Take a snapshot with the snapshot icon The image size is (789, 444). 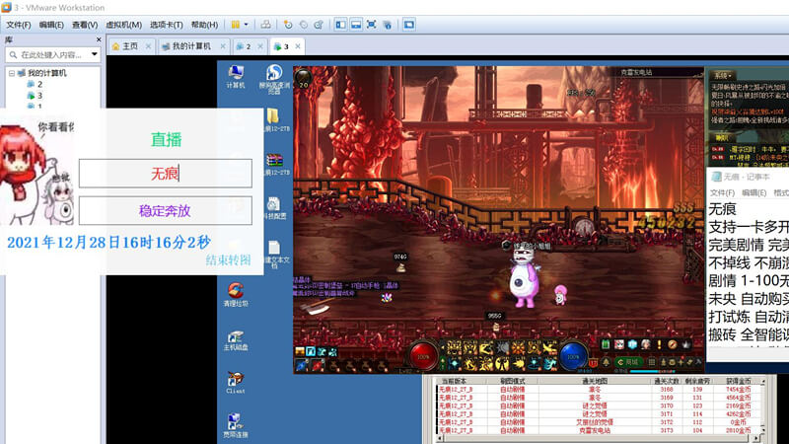pos(288,24)
